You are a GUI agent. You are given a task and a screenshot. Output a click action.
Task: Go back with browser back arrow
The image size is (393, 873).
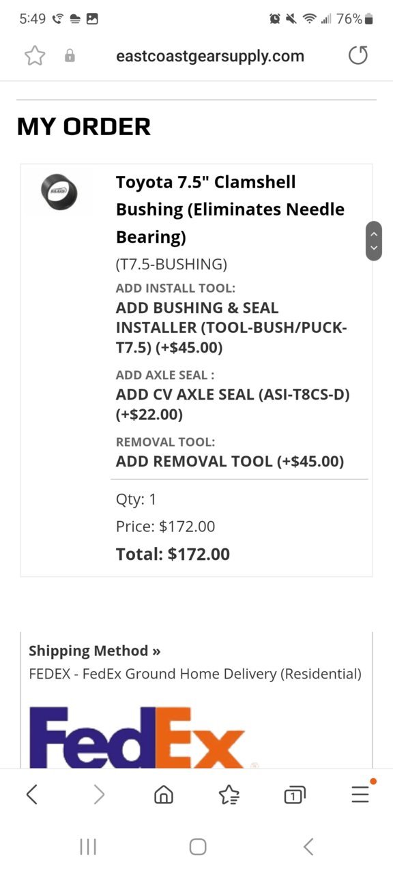(31, 794)
